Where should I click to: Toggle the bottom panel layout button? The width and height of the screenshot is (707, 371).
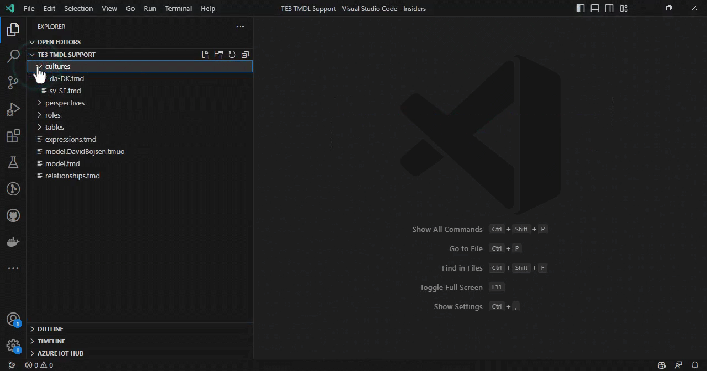tap(595, 8)
